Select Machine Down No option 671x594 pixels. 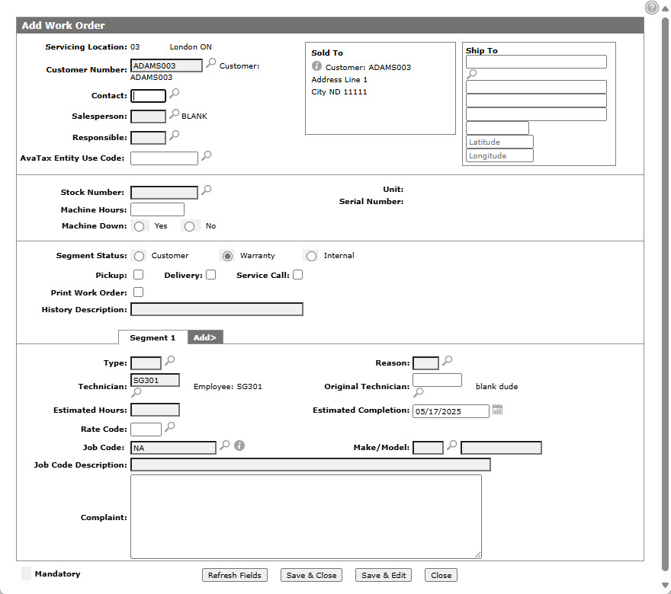190,226
